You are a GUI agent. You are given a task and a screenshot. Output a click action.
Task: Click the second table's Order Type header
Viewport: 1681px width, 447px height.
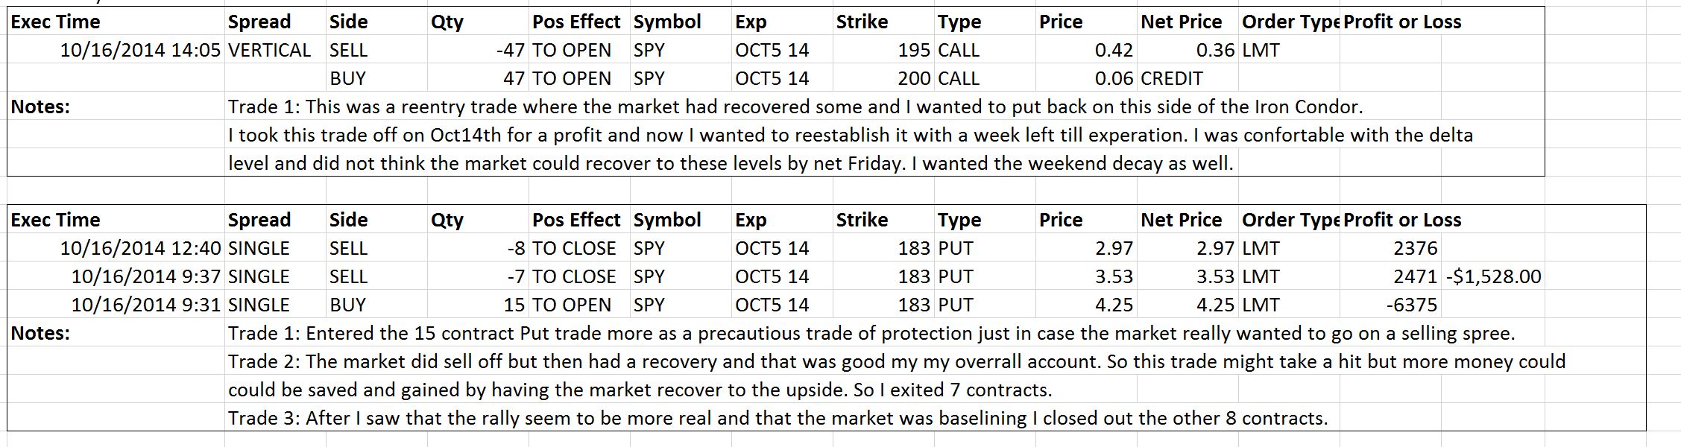pyautogui.click(x=1289, y=220)
